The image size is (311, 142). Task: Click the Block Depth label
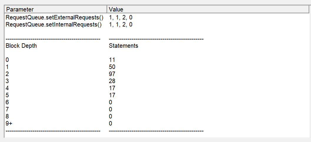21,46
